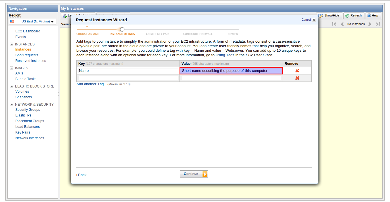Image resolution: width=390 pixels, height=202 pixels.
Task: Open Key Pairs
Action: click(23, 132)
